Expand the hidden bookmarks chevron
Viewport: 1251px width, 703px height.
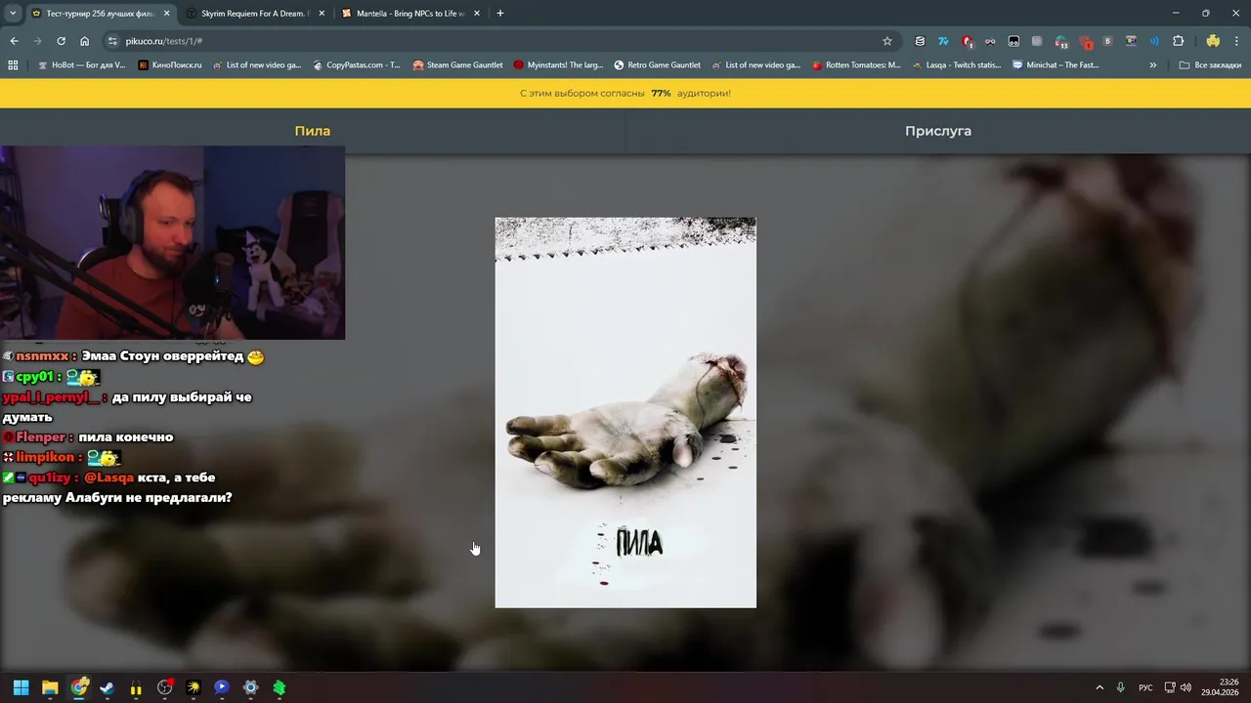coord(1153,65)
